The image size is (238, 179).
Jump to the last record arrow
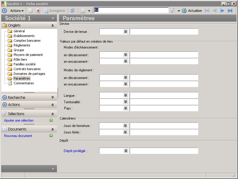[230, 11]
